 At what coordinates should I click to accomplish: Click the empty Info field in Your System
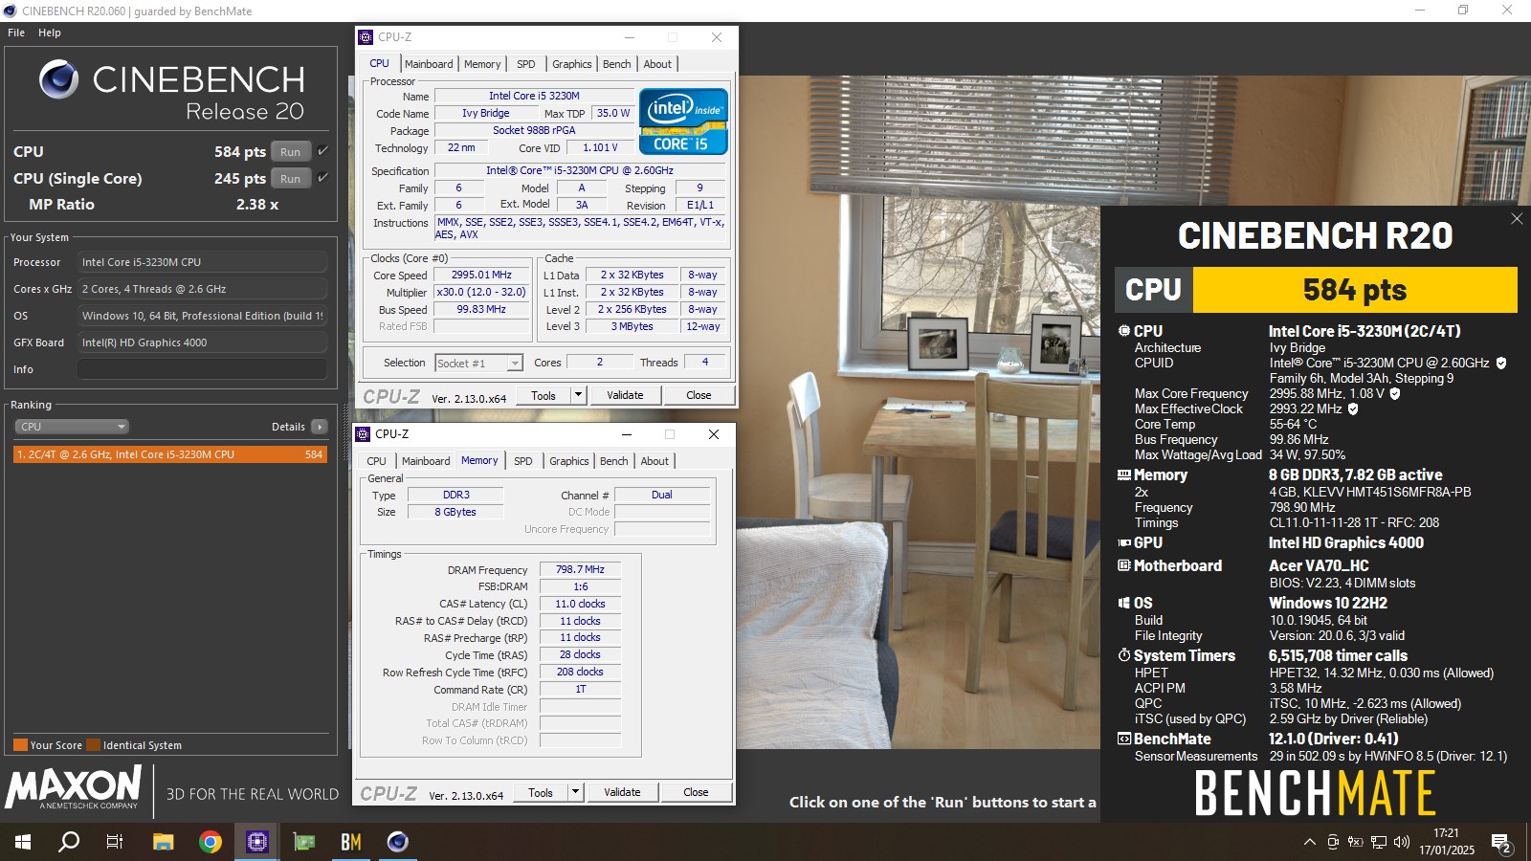(203, 369)
